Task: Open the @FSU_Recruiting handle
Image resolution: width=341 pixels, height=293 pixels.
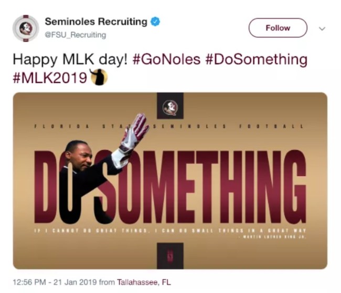Action: (75, 35)
